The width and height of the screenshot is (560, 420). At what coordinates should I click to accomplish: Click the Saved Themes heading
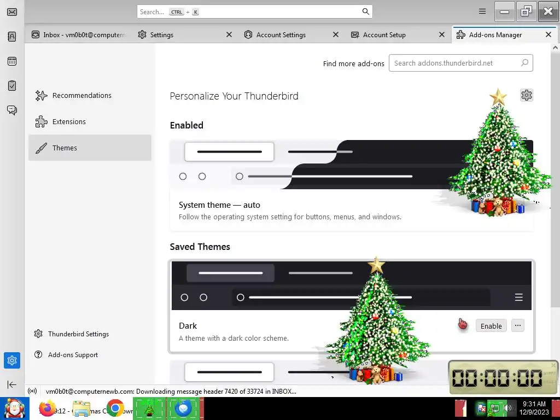pos(200,247)
